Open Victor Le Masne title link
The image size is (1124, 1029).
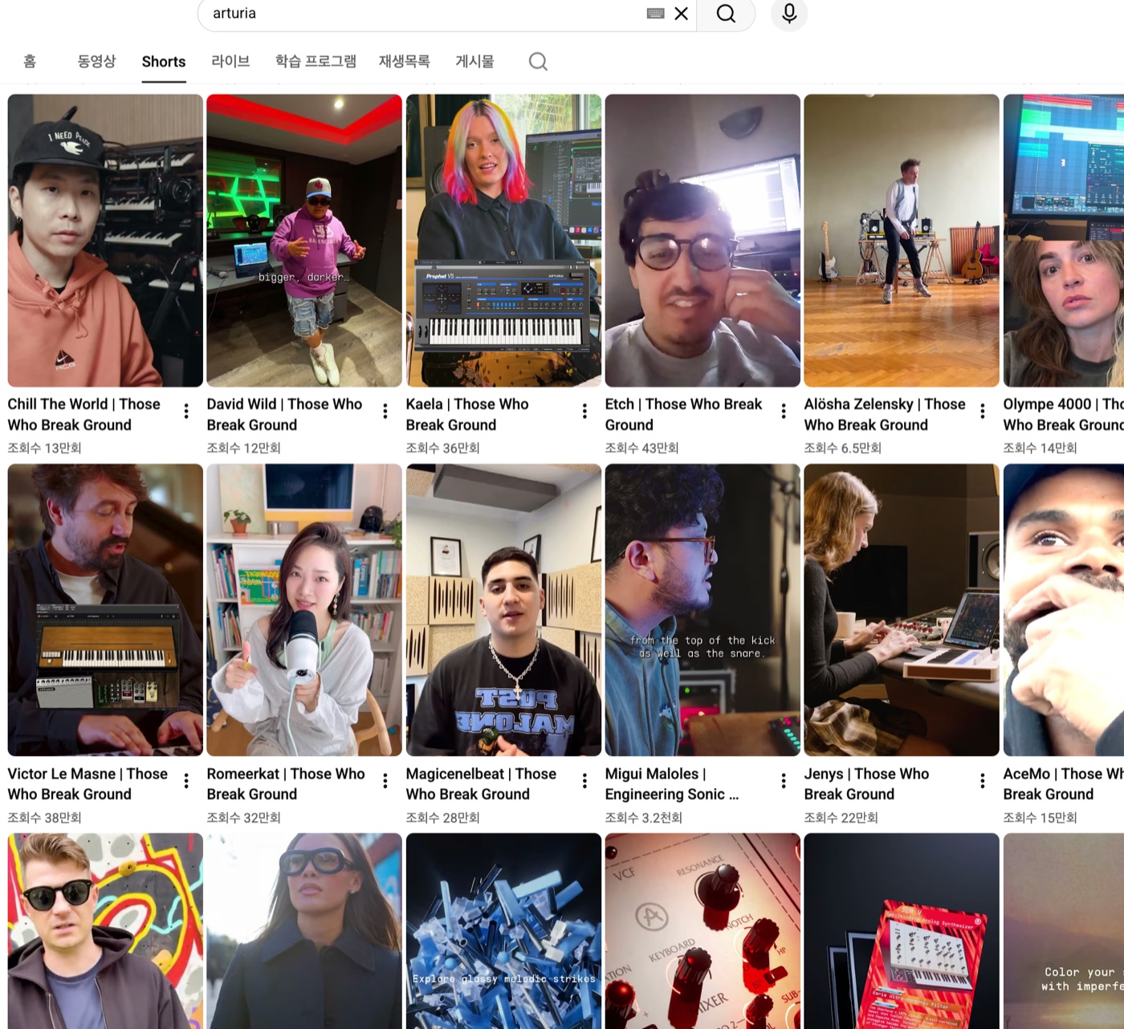point(88,784)
